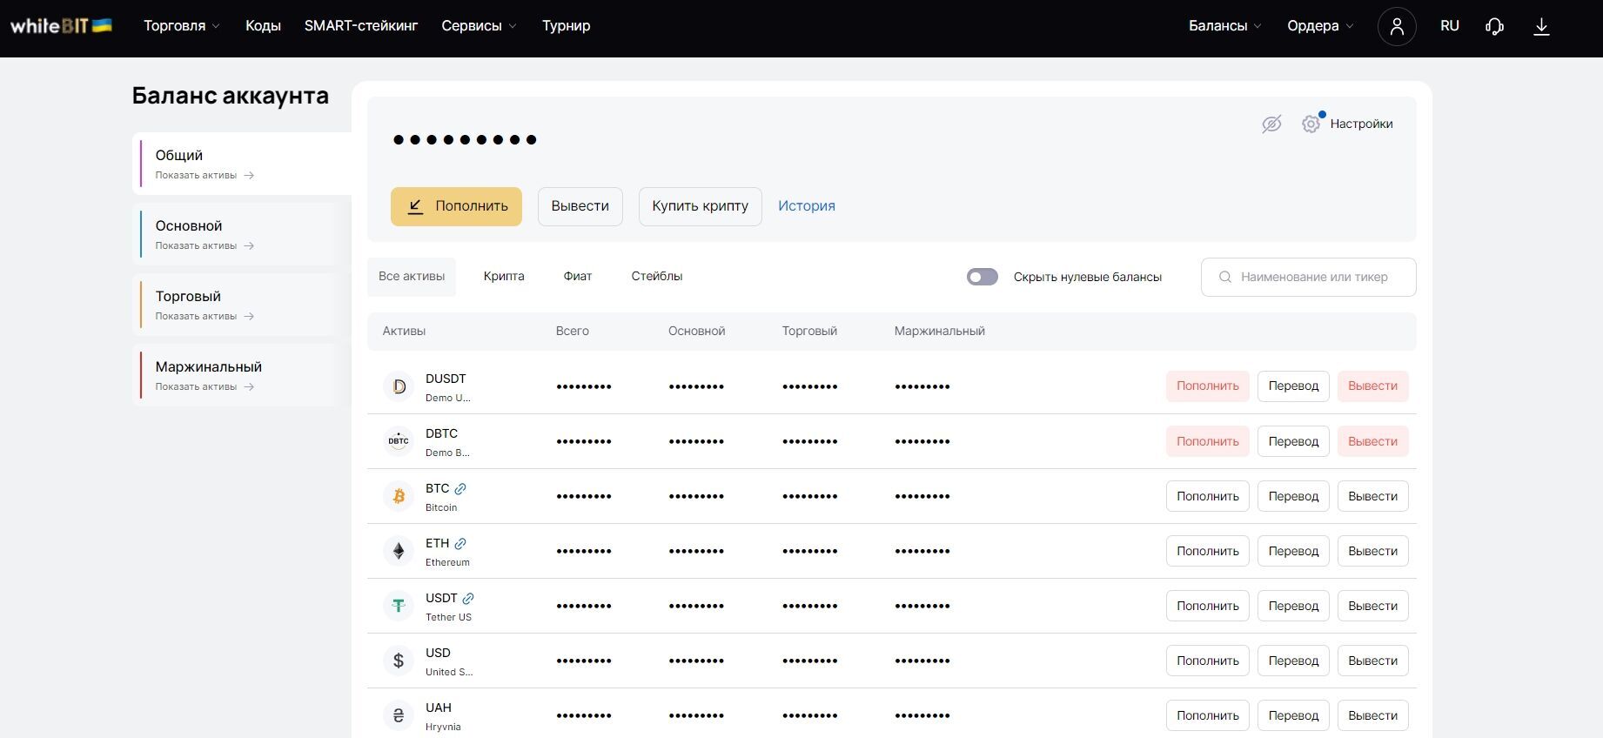
Task: Switch to the Фиат tab
Action: (x=578, y=277)
